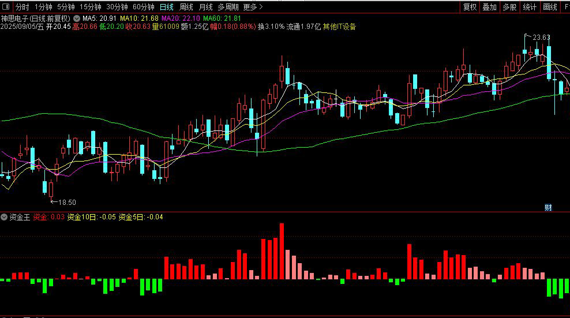
Task: Activate the 画线 drawing tools button
Action: 550,7
